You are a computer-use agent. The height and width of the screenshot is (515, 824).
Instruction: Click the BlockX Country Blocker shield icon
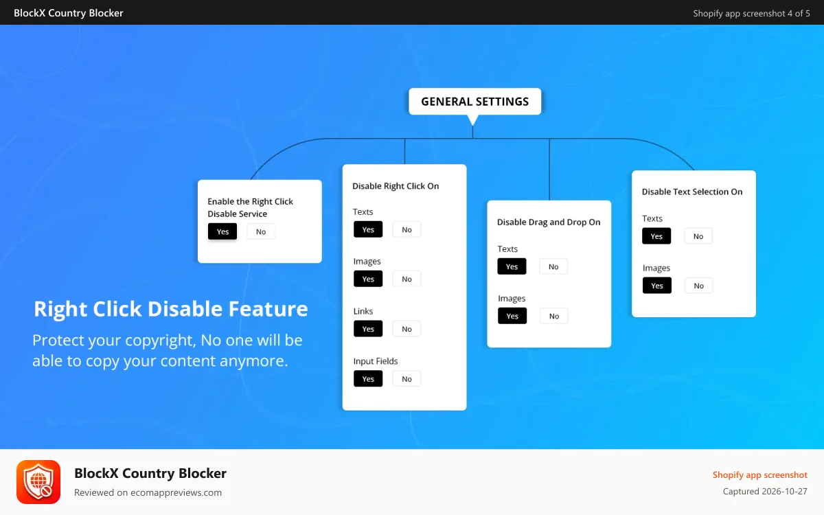[38, 482]
